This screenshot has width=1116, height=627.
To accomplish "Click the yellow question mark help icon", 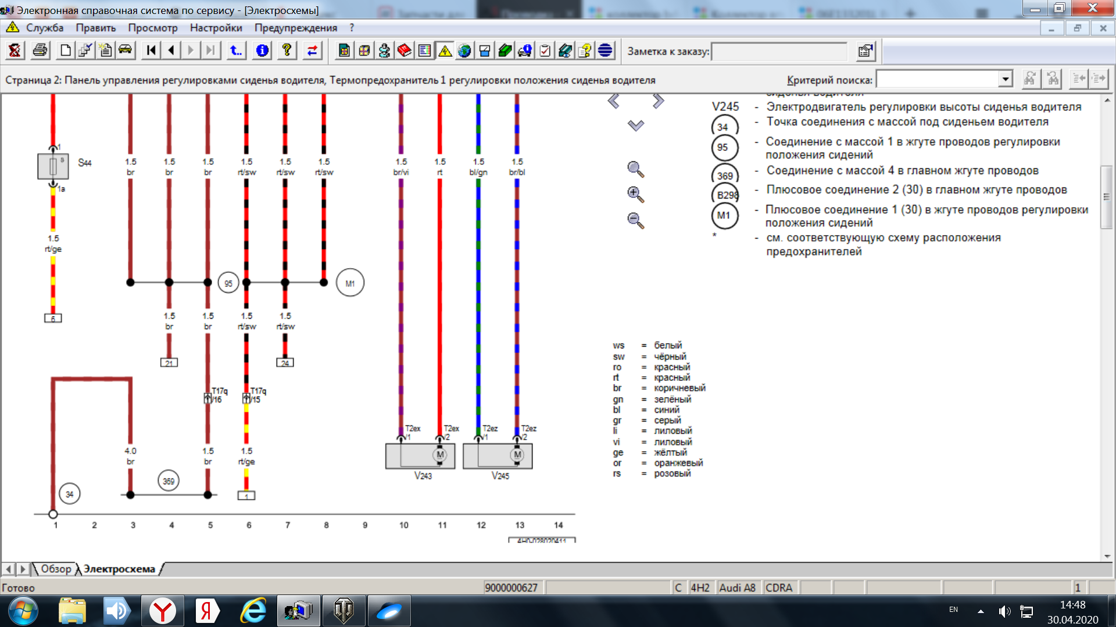I will click(x=287, y=51).
